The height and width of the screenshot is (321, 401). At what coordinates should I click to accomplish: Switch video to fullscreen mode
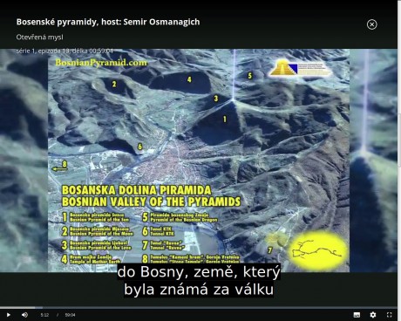(390, 315)
